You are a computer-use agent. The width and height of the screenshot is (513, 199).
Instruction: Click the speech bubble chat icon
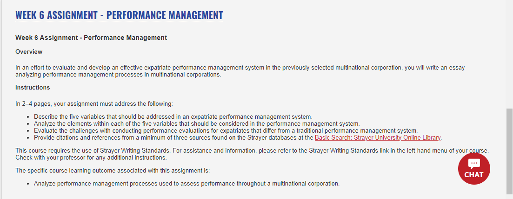tap(474, 164)
